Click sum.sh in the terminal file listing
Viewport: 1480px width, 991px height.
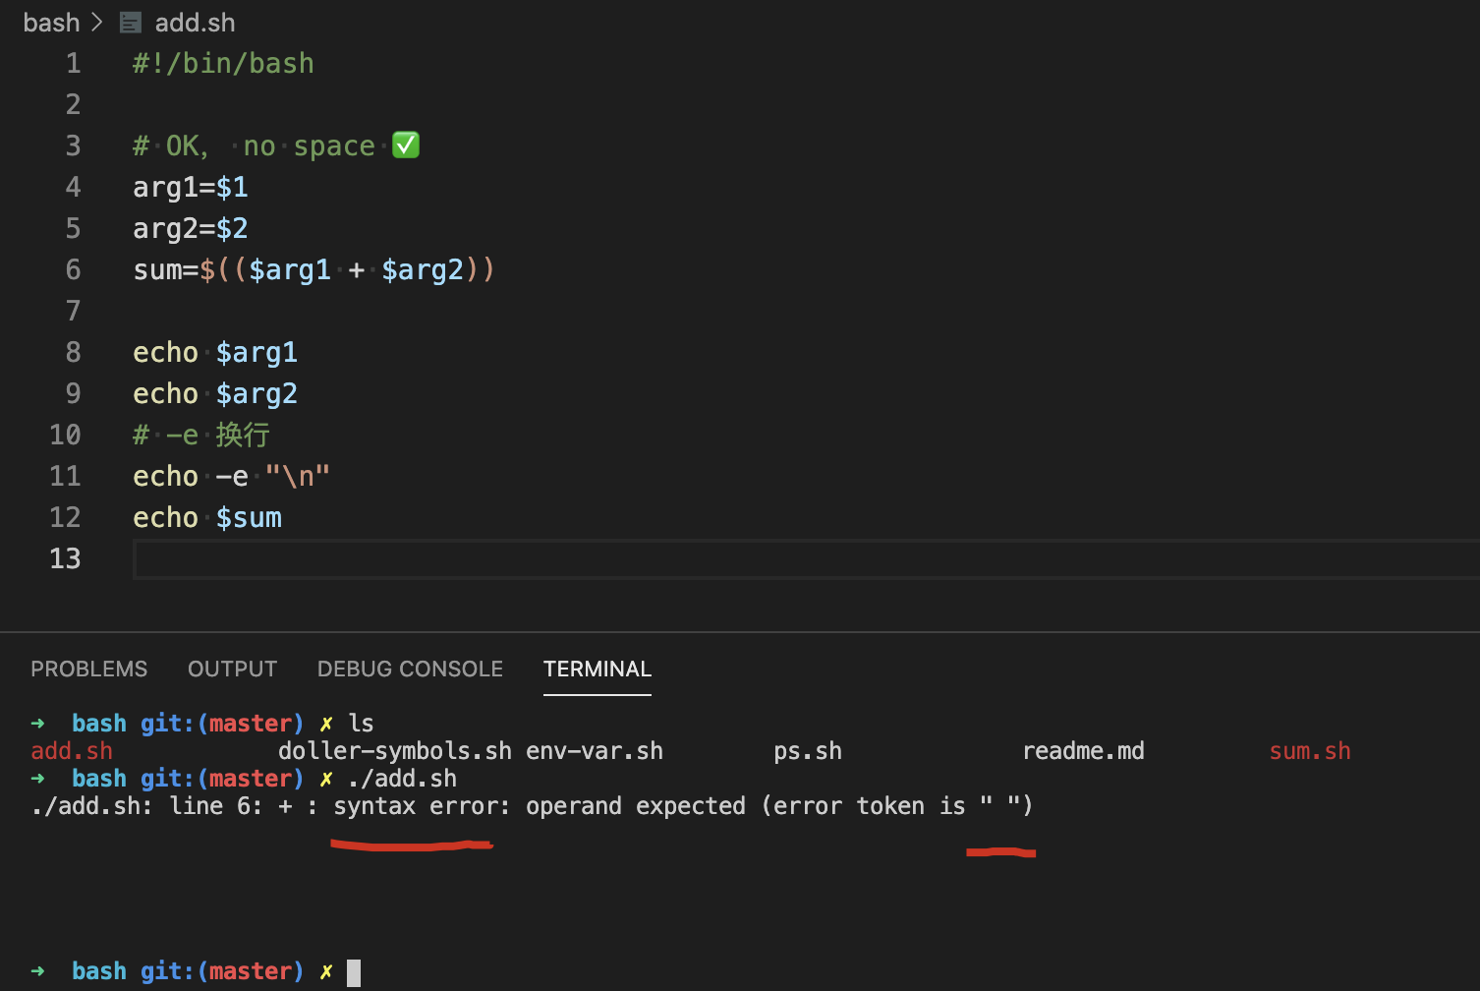pos(1309,751)
